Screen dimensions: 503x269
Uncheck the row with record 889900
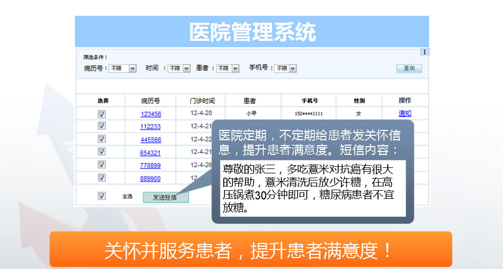102,178
